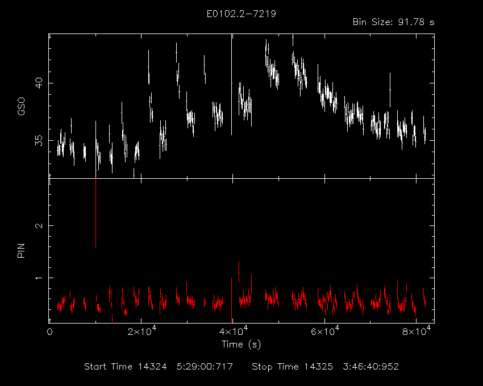The image size is (483, 386).
Task: Click the PIN axis tick label 2
Action: coord(39,225)
